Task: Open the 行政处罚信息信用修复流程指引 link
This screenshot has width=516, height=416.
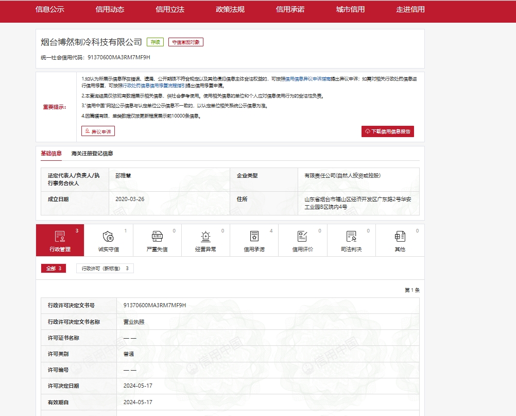Action: [153, 86]
